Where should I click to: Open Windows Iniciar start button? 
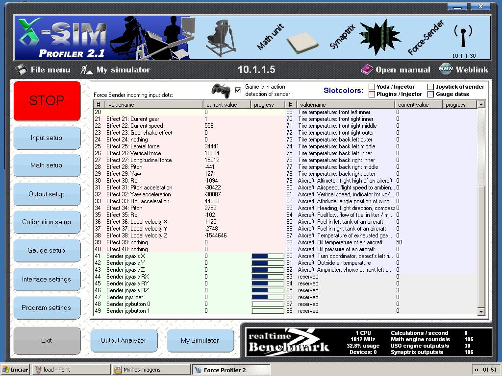tap(15, 370)
